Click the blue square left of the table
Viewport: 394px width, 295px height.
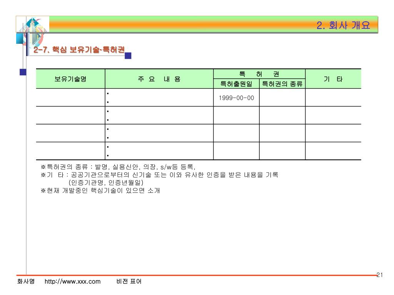23,72
